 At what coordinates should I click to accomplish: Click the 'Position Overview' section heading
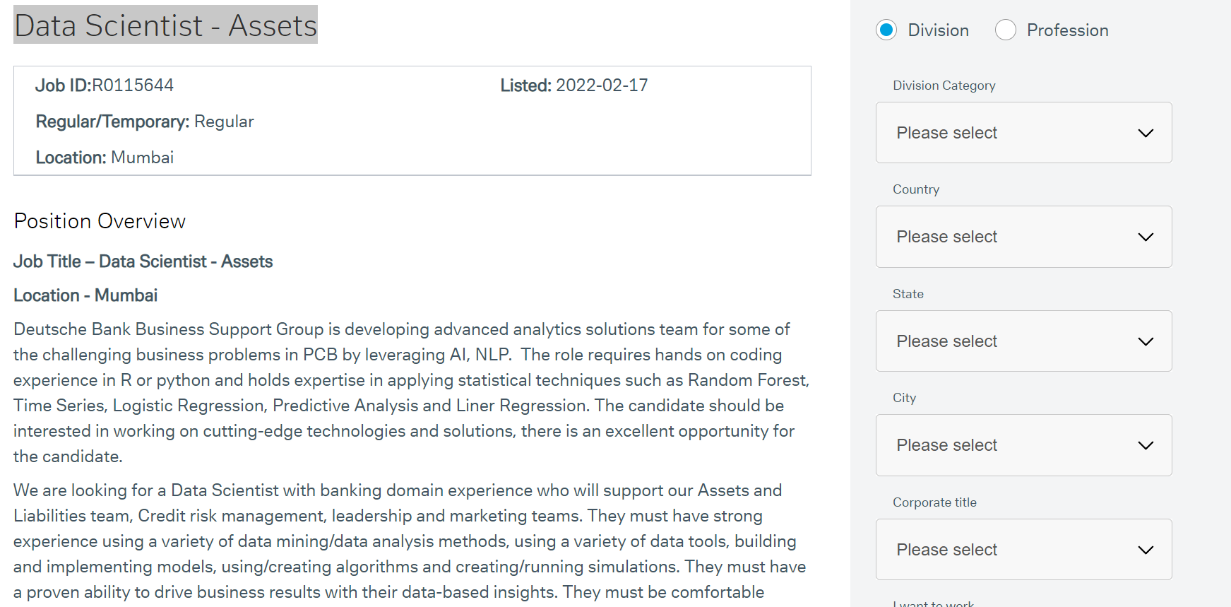tap(100, 221)
